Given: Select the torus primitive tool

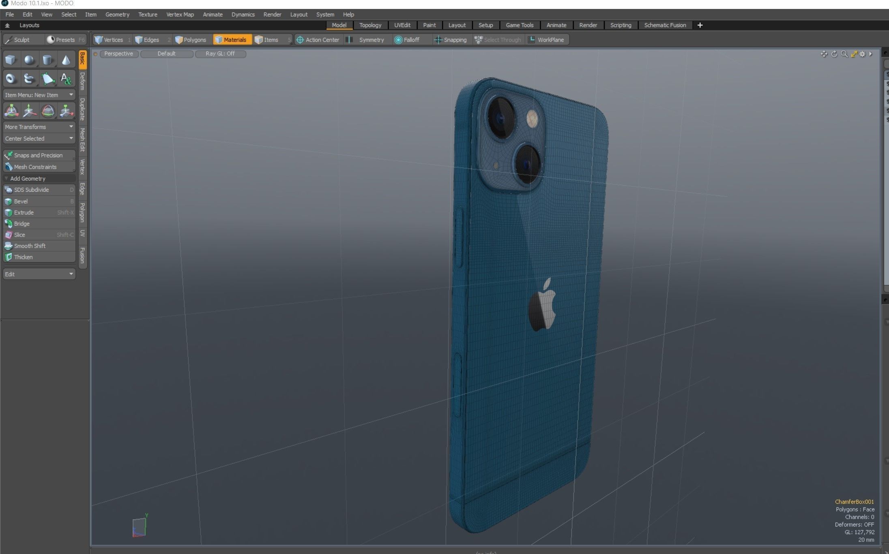Looking at the screenshot, I should tap(11, 78).
